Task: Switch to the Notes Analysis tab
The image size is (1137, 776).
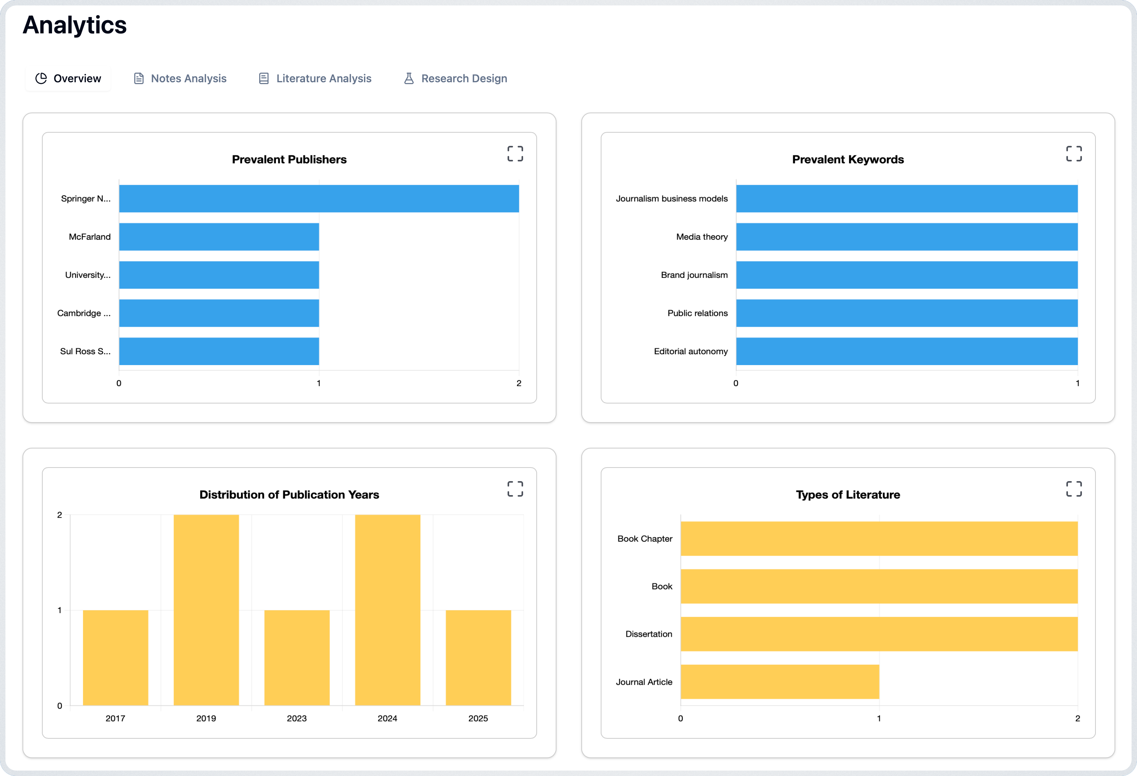Action: point(188,78)
